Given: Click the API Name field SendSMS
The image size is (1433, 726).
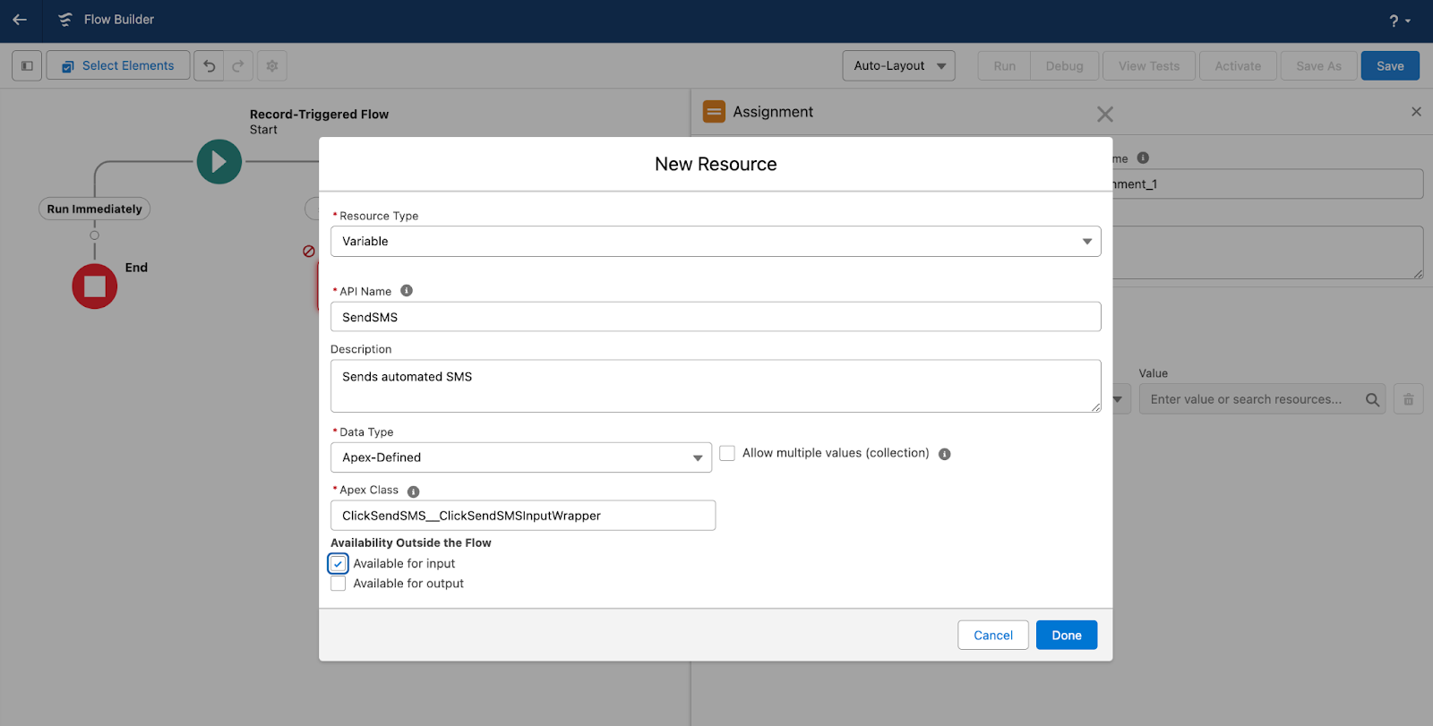Looking at the screenshot, I should (x=716, y=317).
